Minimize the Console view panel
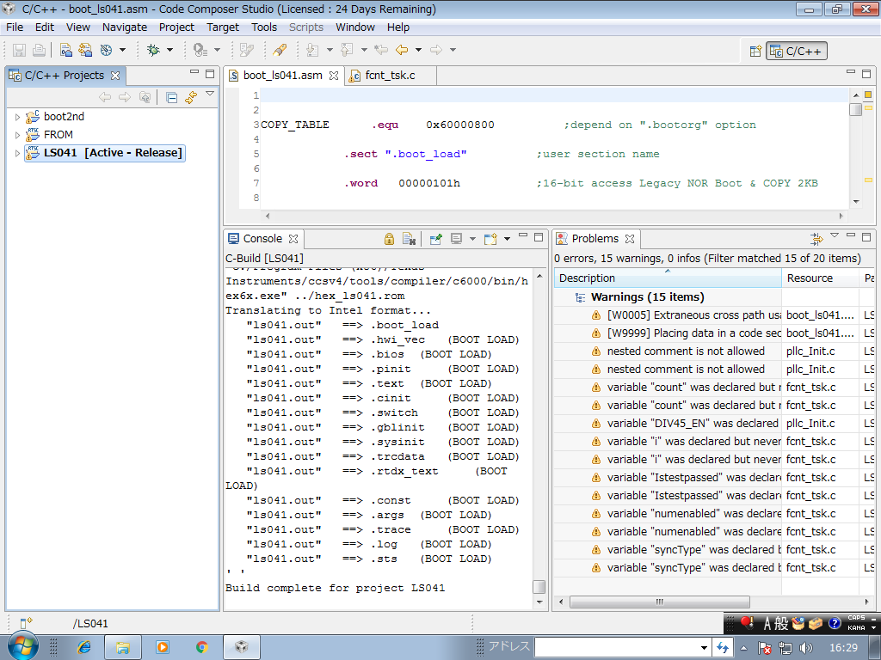Image resolution: width=881 pixels, height=660 pixels. pyautogui.click(x=523, y=235)
